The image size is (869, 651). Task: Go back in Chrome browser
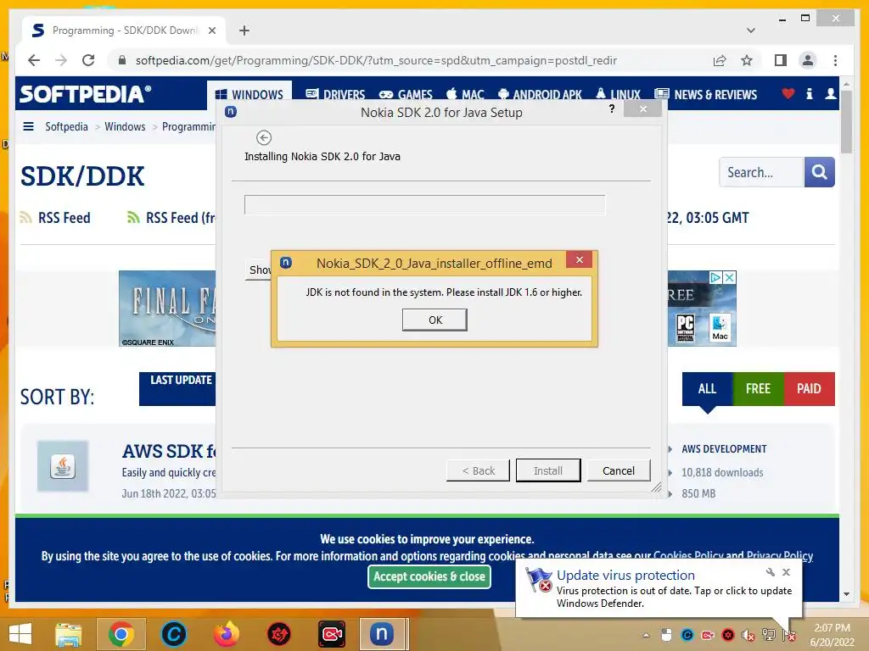tap(34, 60)
